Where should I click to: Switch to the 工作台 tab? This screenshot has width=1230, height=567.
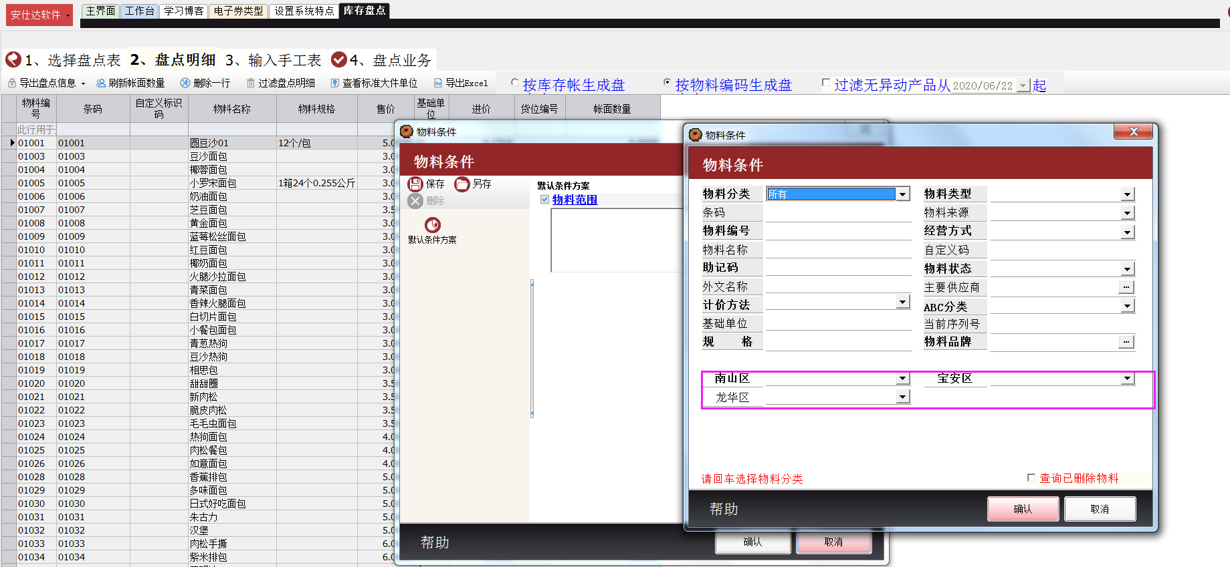139,11
